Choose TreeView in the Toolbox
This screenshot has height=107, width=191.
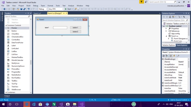coord(15,86)
